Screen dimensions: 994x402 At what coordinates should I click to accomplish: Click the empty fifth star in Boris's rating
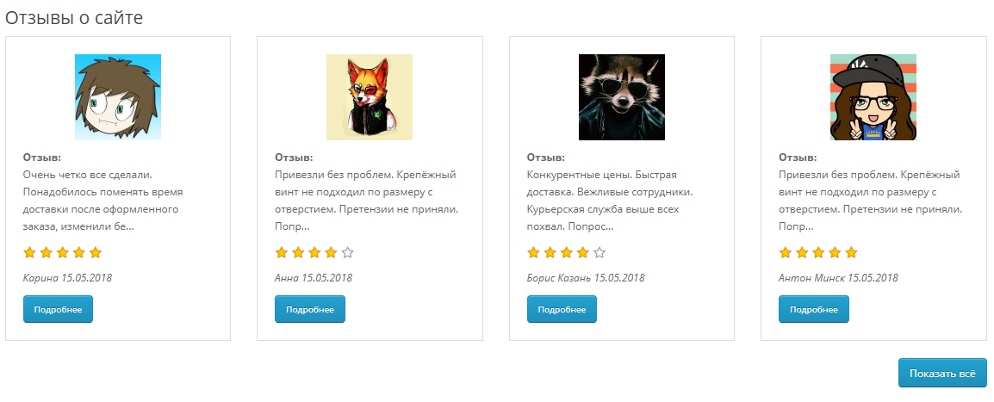click(x=600, y=252)
